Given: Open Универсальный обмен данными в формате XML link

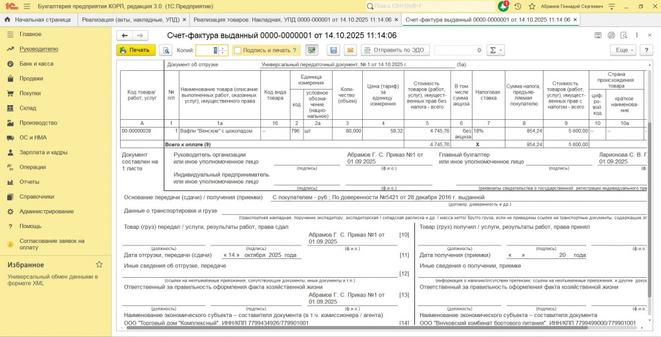Looking at the screenshot, I should (x=53, y=280).
